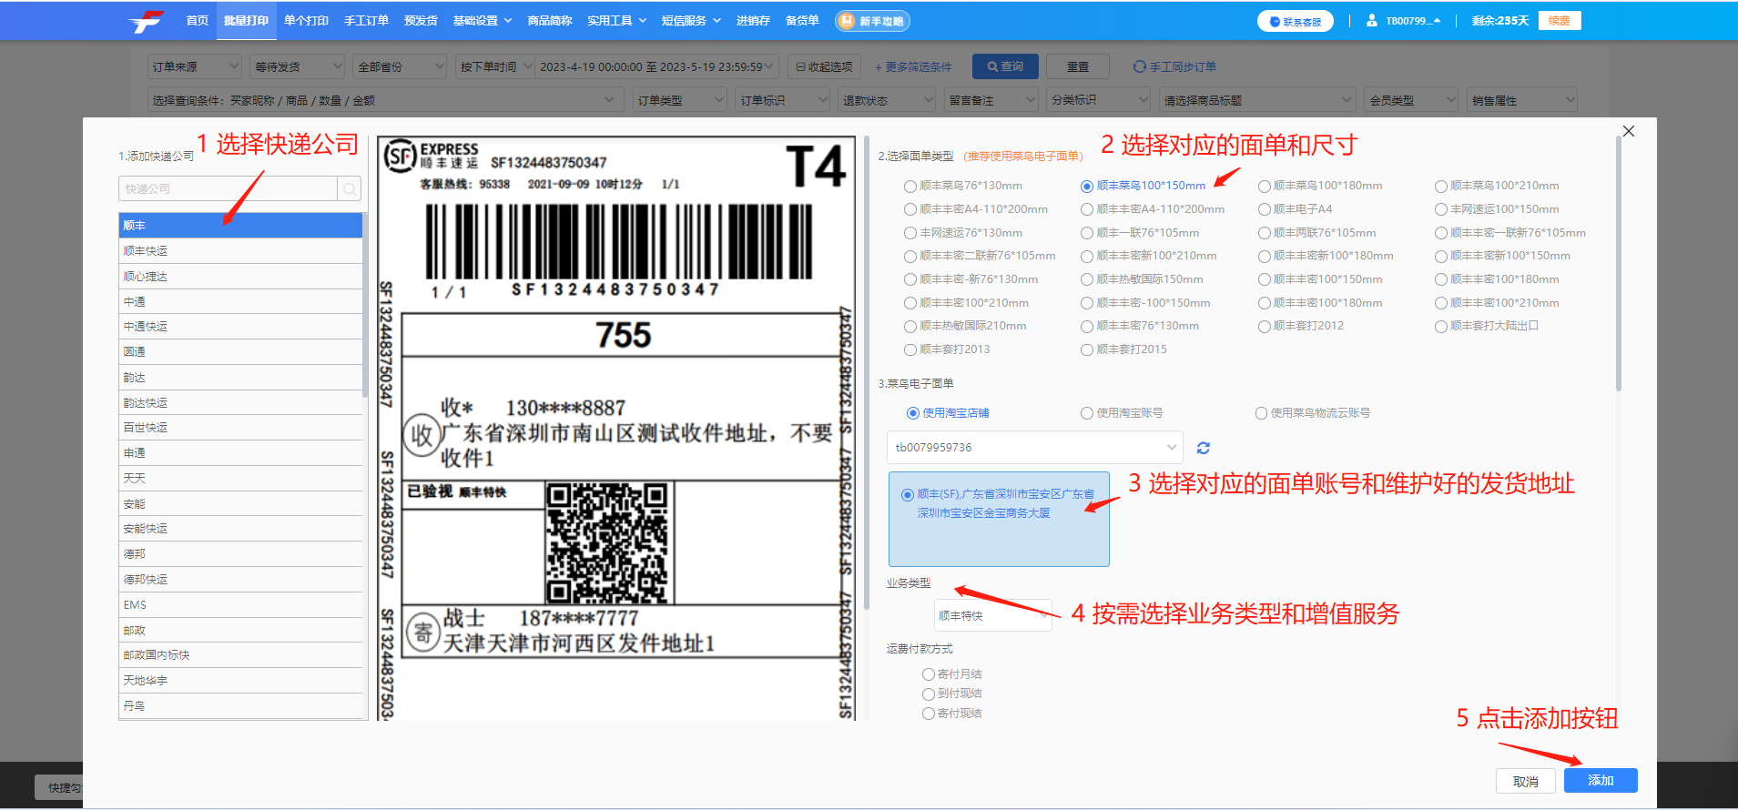The image size is (1738, 810).
Task: Click the 联系客服 customer service button
Action: click(1296, 21)
